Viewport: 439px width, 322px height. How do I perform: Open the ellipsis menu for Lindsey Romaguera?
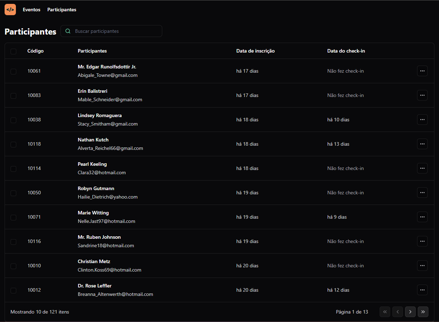tap(422, 120)
